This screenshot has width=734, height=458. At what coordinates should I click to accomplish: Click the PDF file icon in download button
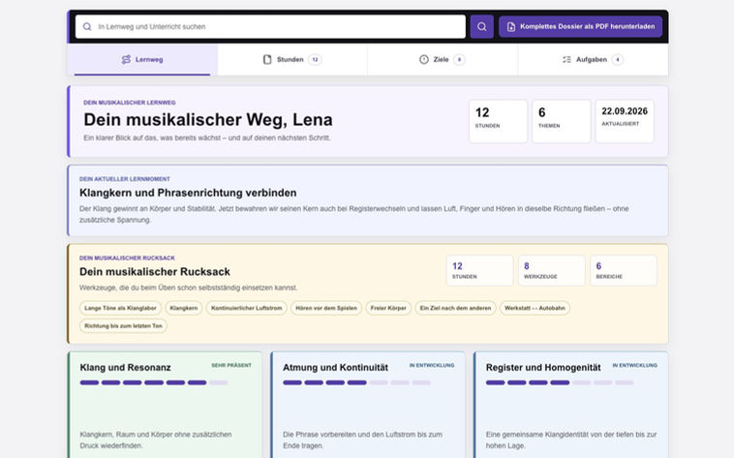click(x=511, y=27)
